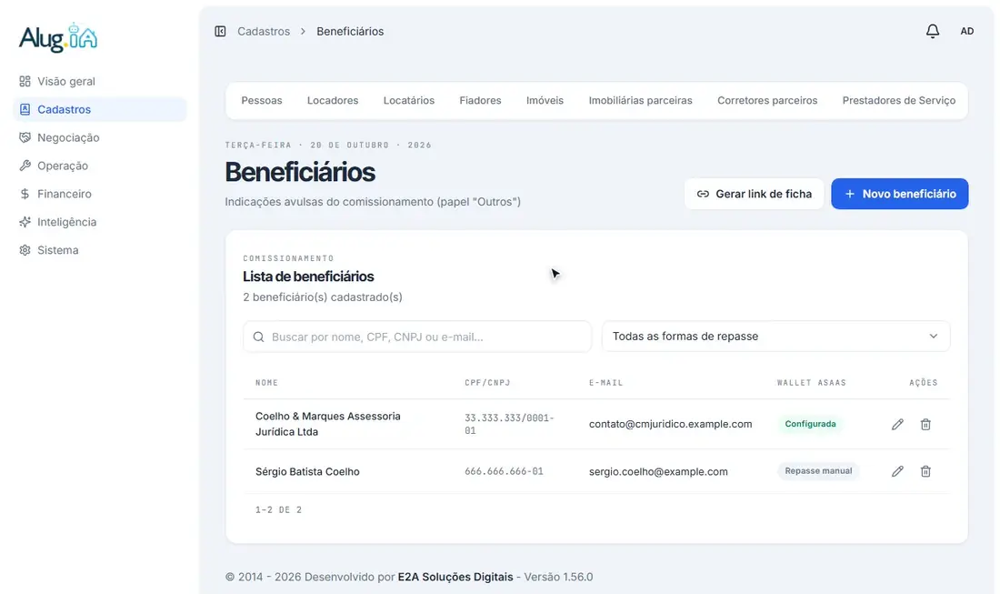Image resolution: width=1000 pixels, height=594 pixels.
Task: Open Corretores parceiros tab
Action: click(767, 100)
